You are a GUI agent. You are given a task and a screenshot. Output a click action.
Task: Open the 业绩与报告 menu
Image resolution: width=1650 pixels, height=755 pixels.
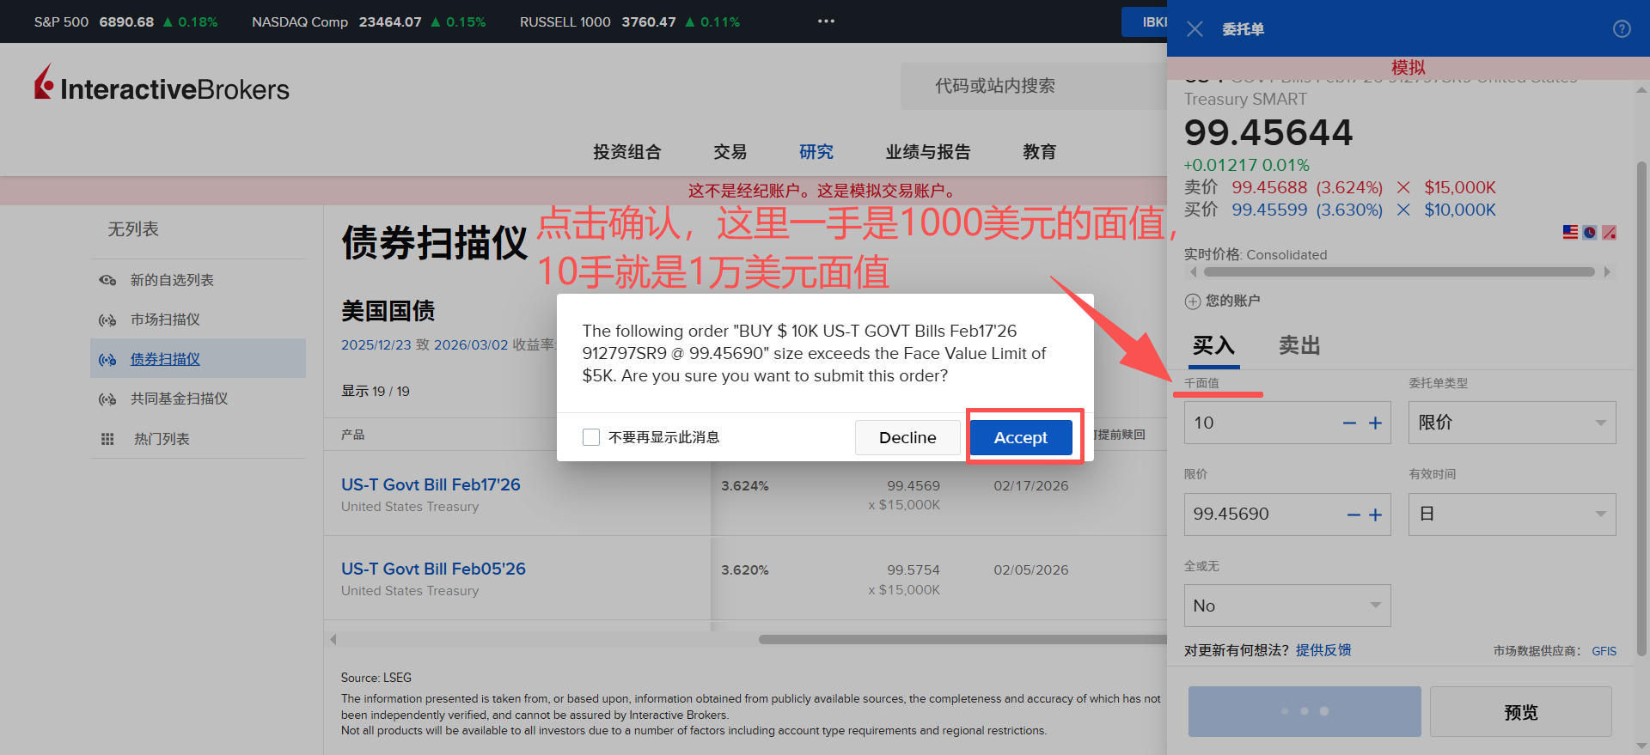(x=927, y=152)
